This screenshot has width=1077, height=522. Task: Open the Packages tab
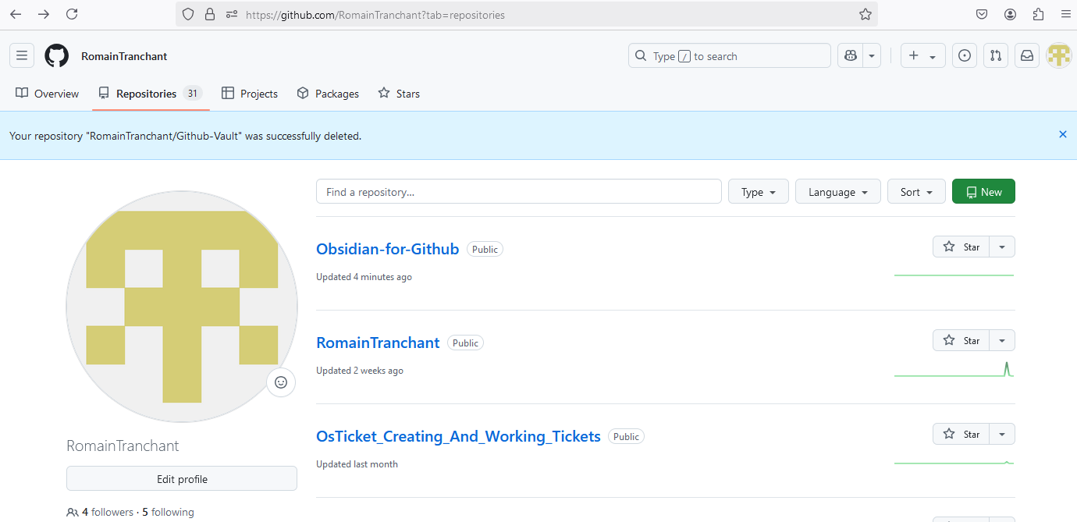pos(327,93)
